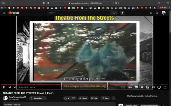
Task: Expand the India chapter chevron
Action: [x=35, y=87]
